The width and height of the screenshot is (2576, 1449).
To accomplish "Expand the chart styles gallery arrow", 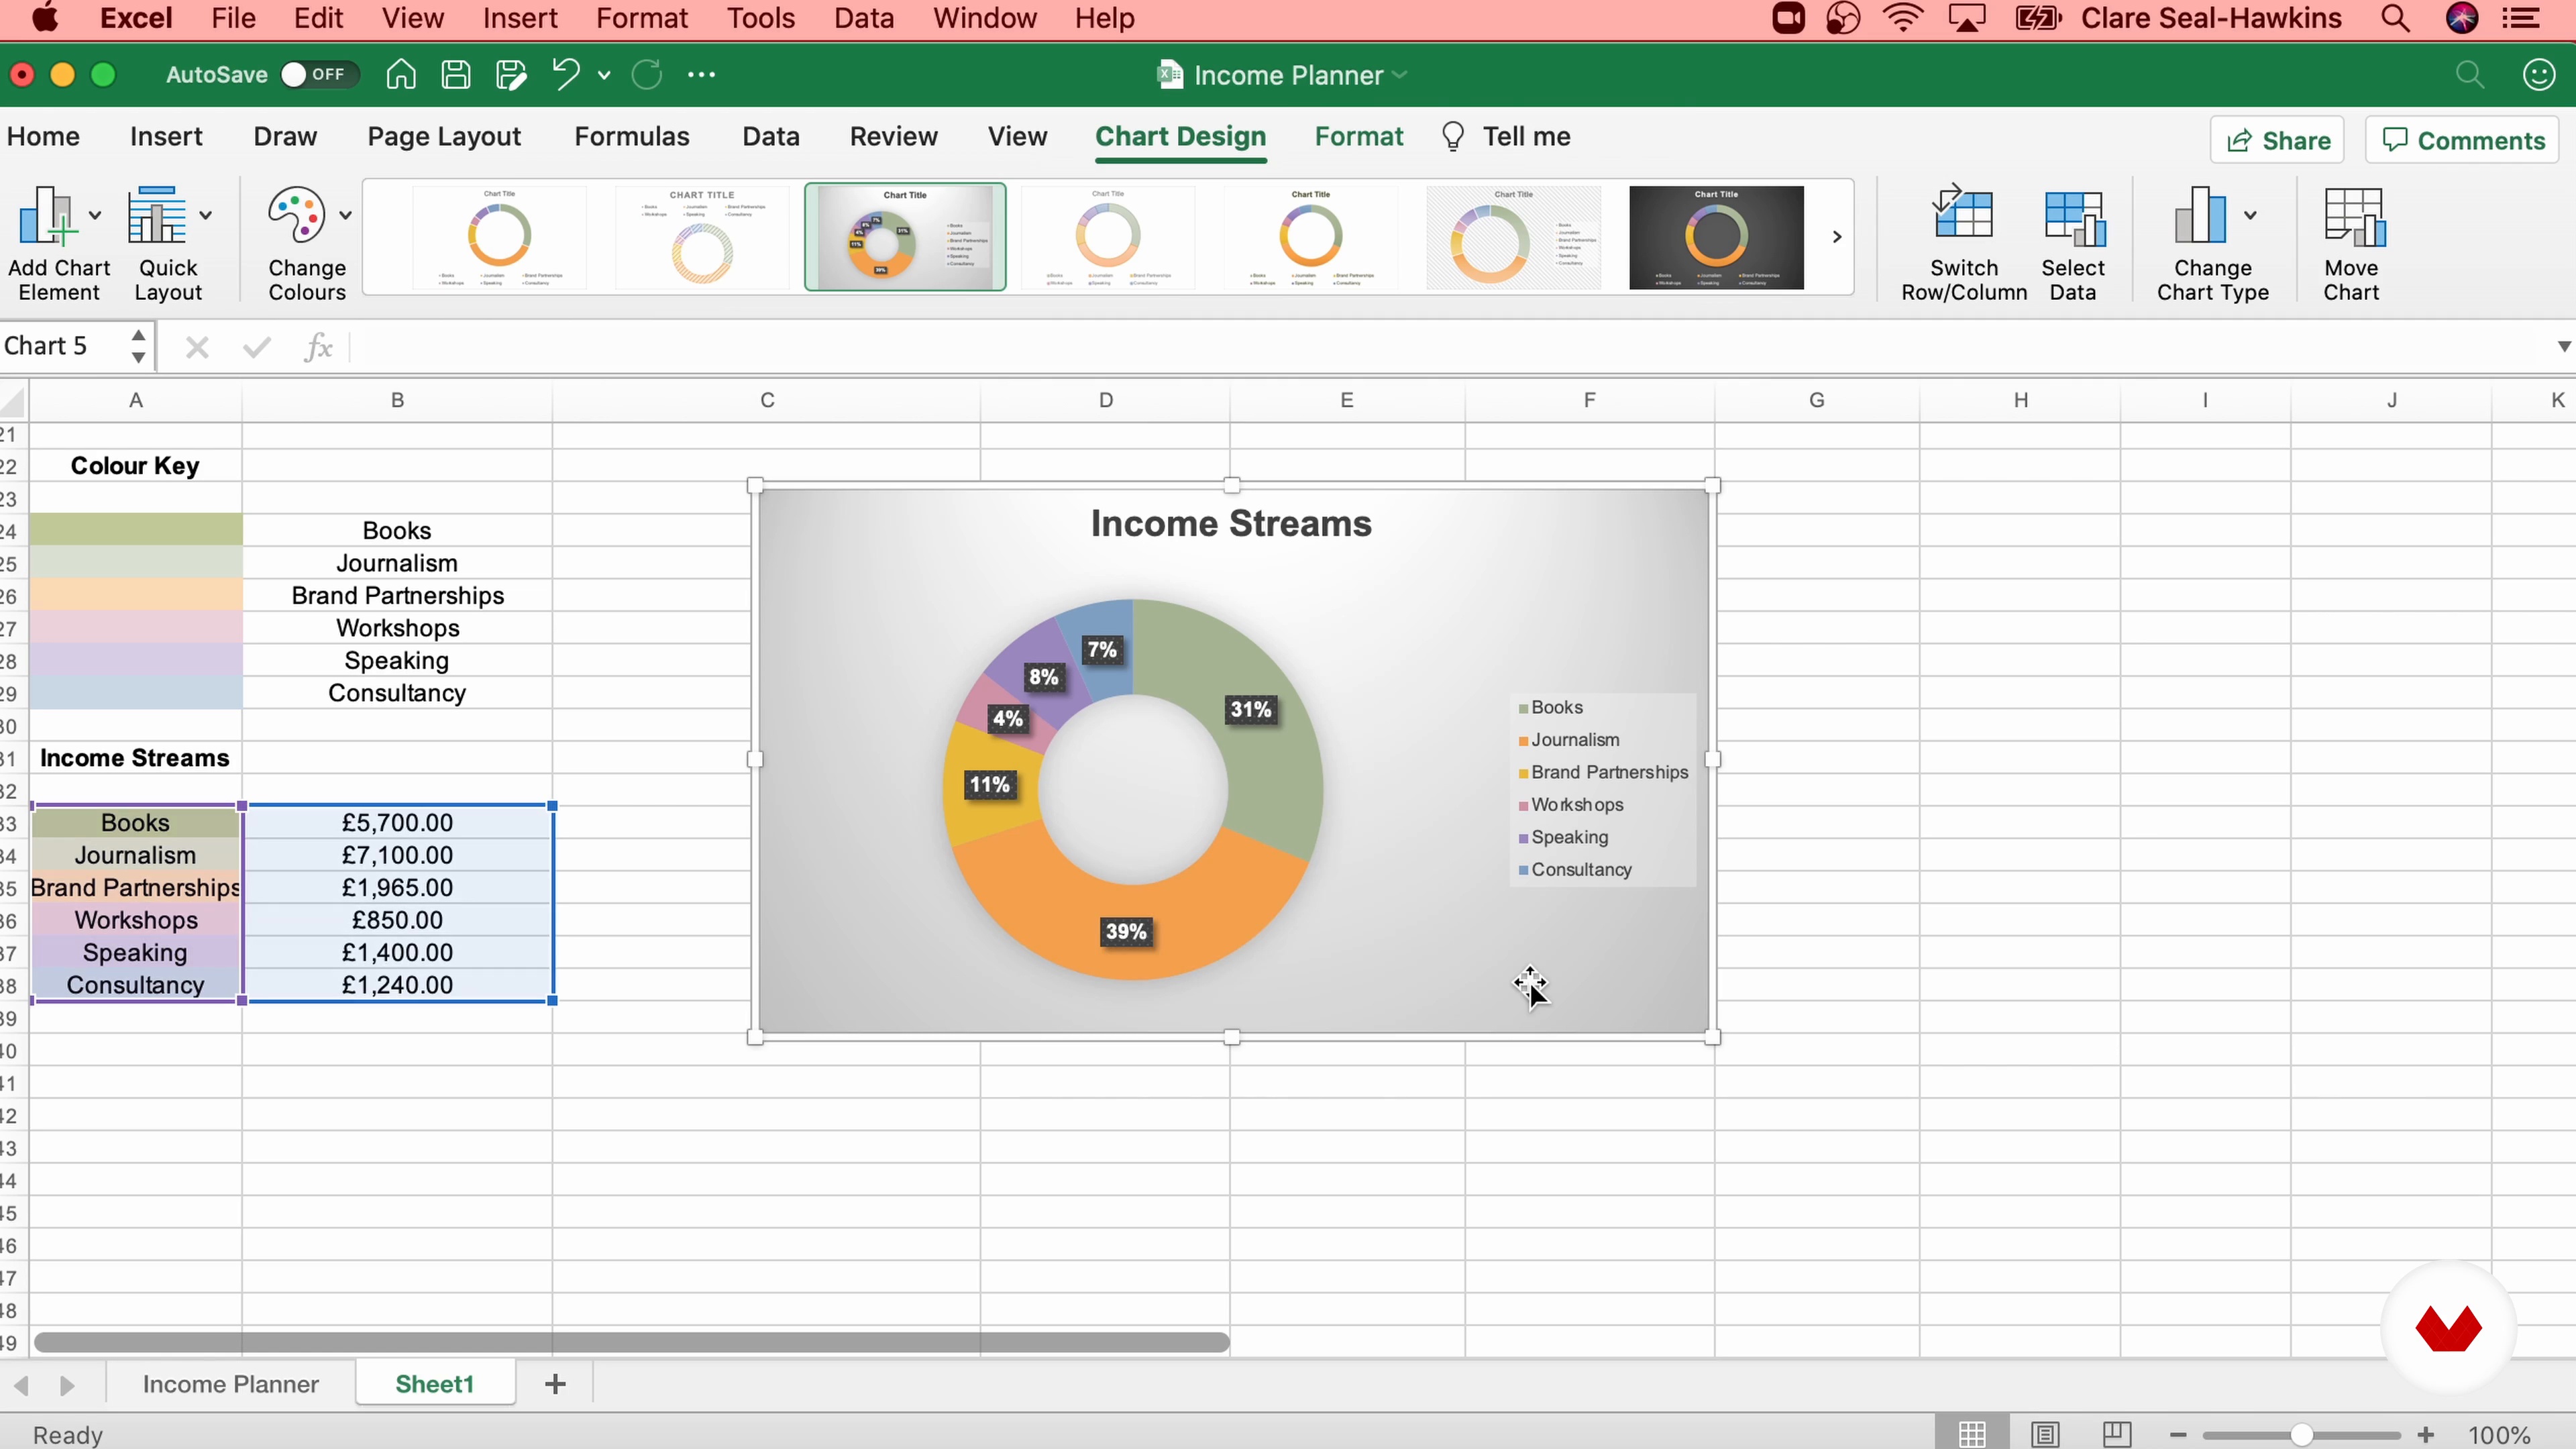I will pos(1836,237).
